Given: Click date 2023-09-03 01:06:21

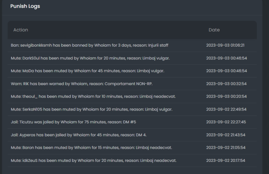Looking at the screenshot, I should point(225,45).
